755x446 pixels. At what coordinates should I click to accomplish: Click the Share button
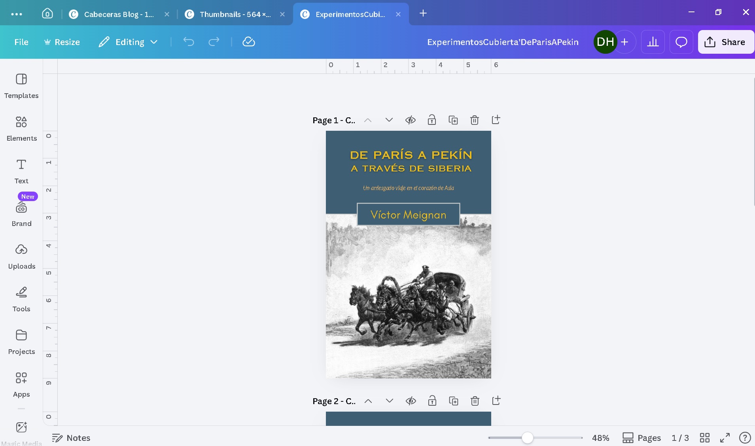[x=726, y=42]
